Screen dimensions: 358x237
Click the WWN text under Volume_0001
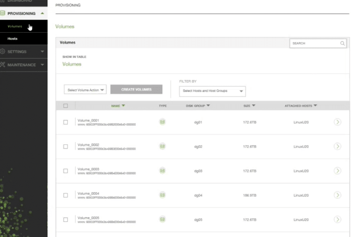coord(106,124)
